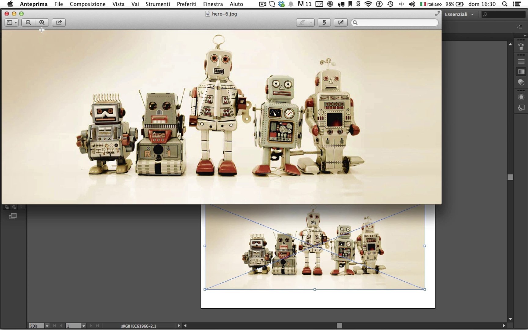Expand the collapsed panel dock double arrows
Screen dimensions: 528x330
pyautogui.click(x=525, y=36)
